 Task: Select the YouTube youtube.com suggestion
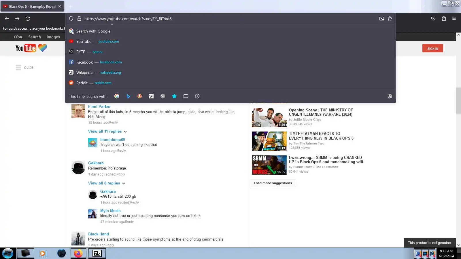[231, 41]
